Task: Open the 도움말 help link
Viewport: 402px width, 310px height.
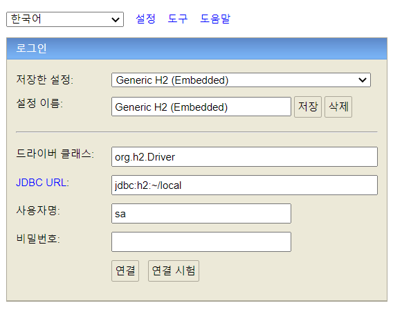Action: click(x=215, y=19)
